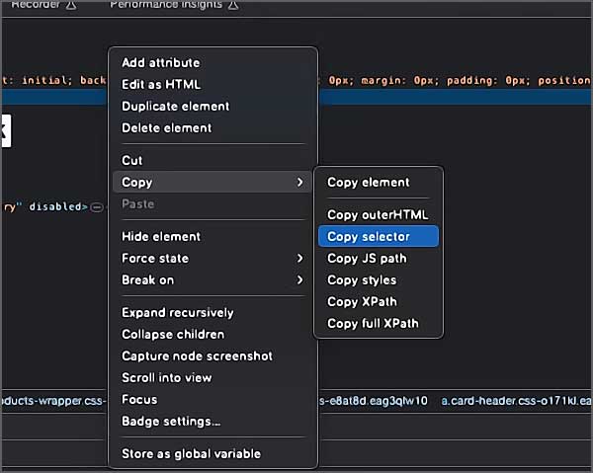593x473 pixels.
Task: Select Copy outerHTML
Action: (x=379, y=215)
